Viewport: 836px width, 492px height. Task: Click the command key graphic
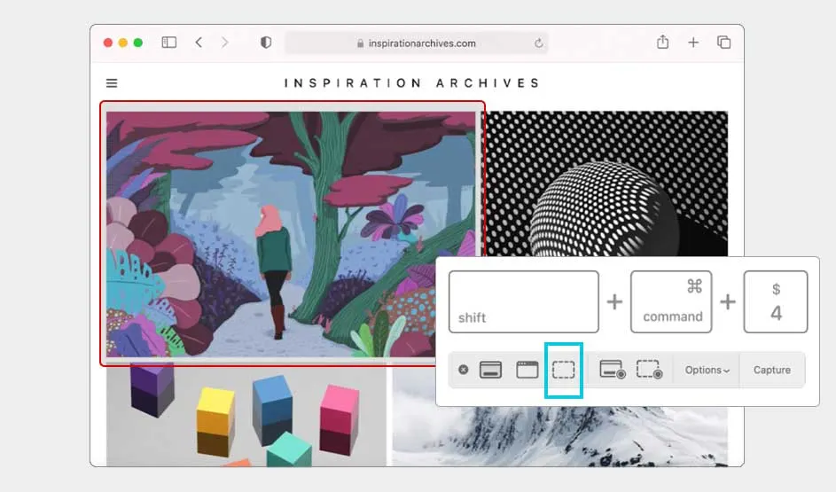pyautogui.click(x=671, y=301)
